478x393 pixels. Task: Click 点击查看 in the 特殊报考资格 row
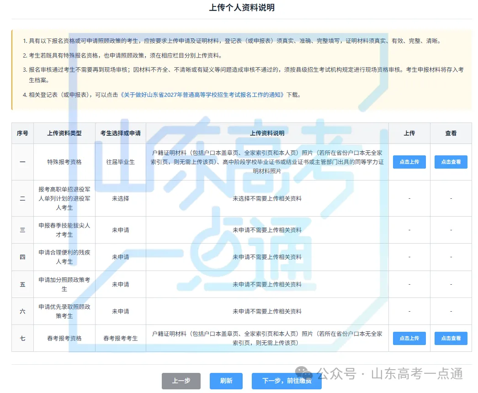[451, 162]
